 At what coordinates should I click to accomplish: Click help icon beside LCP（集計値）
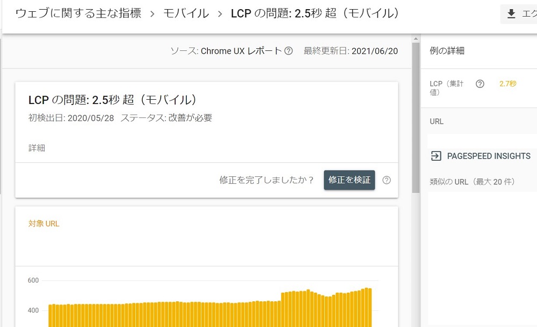pos(480,84)
